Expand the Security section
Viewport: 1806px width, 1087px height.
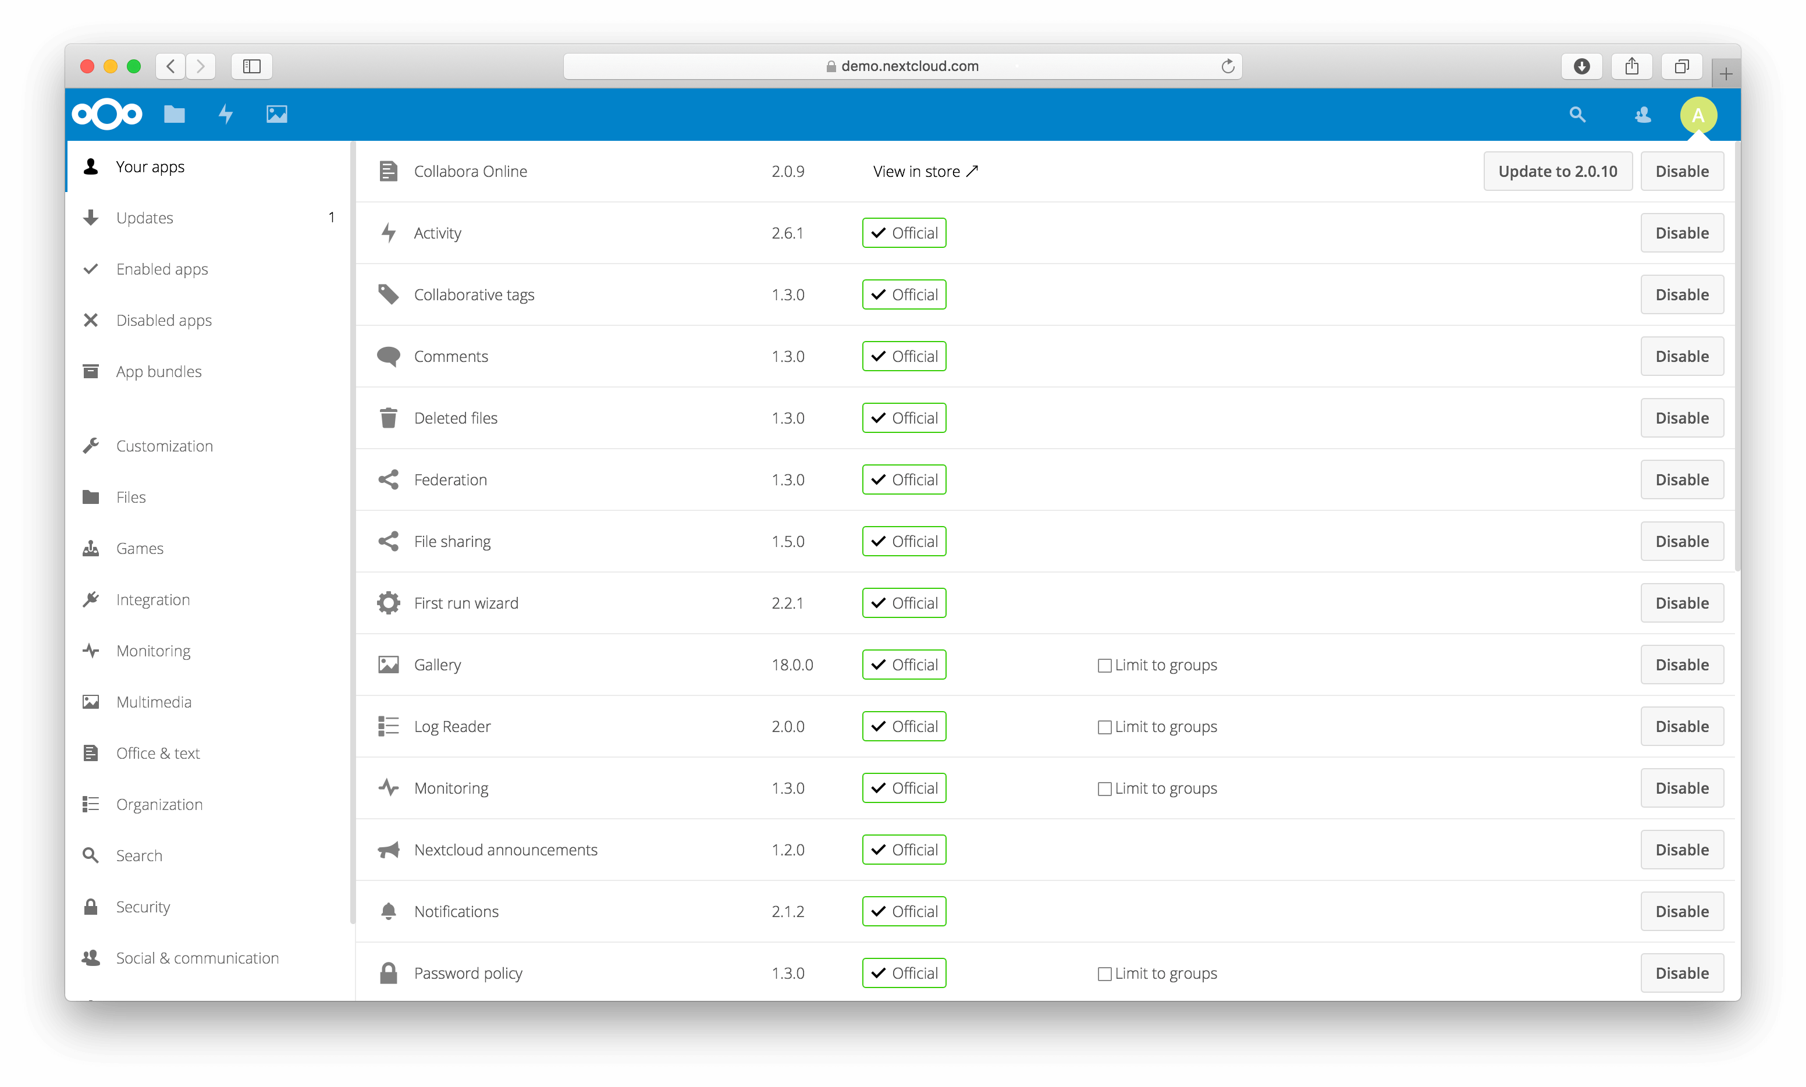[x=142, y=907]
